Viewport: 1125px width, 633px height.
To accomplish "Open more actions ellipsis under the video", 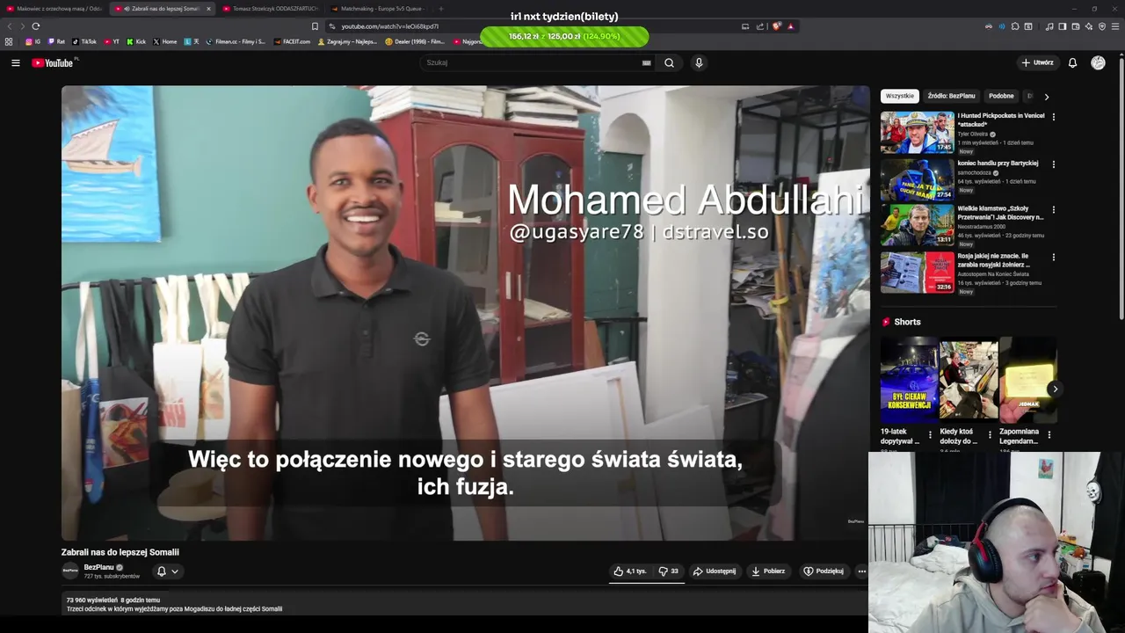I will pos(861,571).
